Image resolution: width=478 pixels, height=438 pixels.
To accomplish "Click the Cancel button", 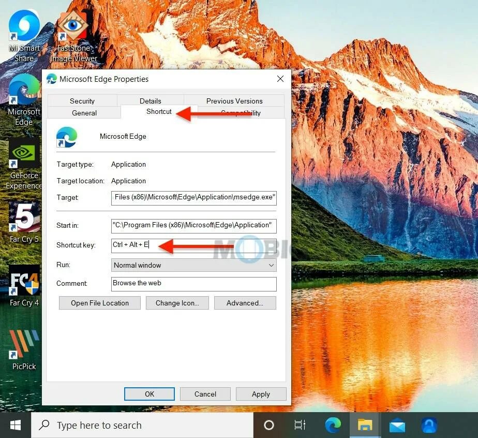I will 205,394.
